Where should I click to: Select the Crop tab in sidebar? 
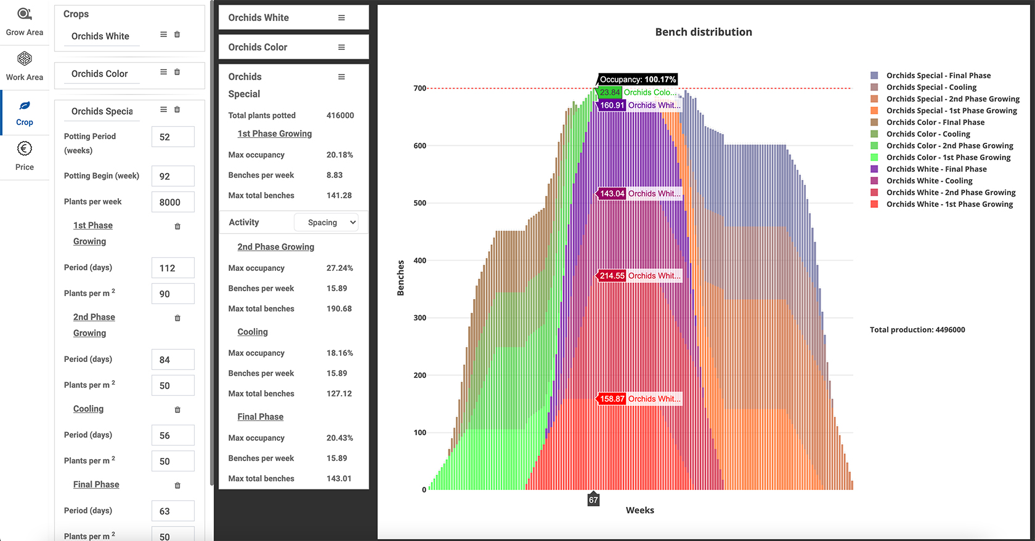[25, 113]
